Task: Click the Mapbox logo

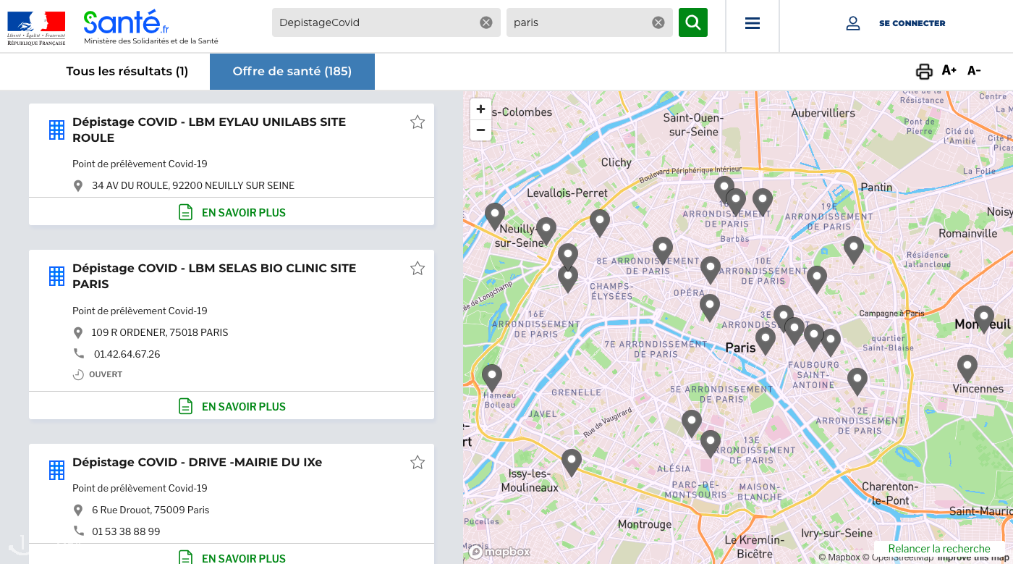Action: click(x=499, y=552)
